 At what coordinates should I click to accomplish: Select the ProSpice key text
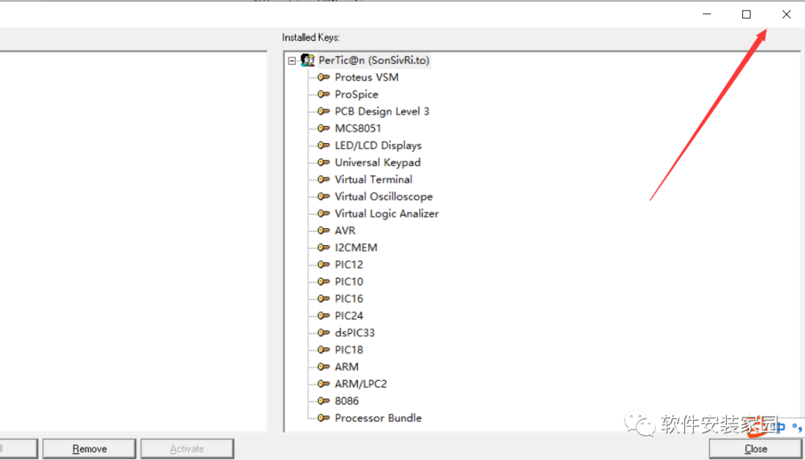click(356, 94)
